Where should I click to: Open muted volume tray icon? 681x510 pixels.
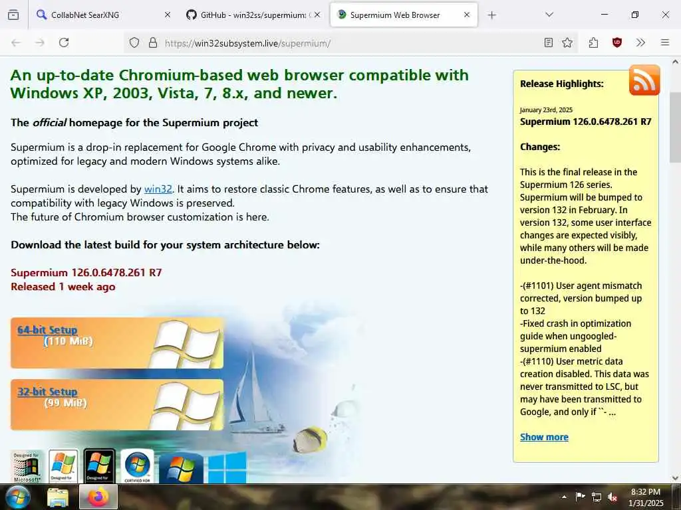point(613,497)
